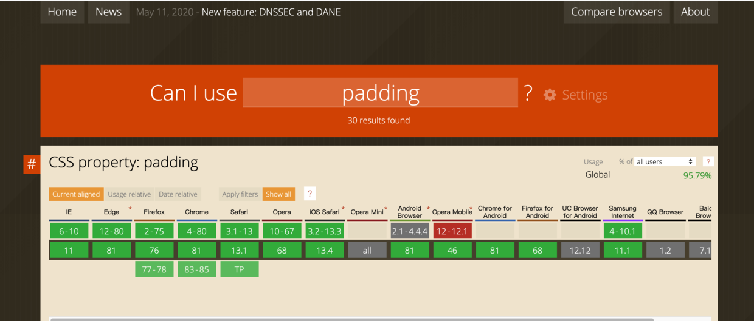The image size is (754, 321).
Task: Click the Chrome column header
Action: (196, 212)
